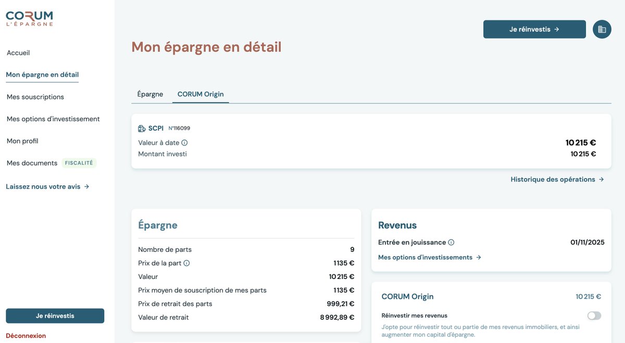Click the Mon épargne en détail page heading
The height and width of the screenshot is (343, 625).
(206, 47)
